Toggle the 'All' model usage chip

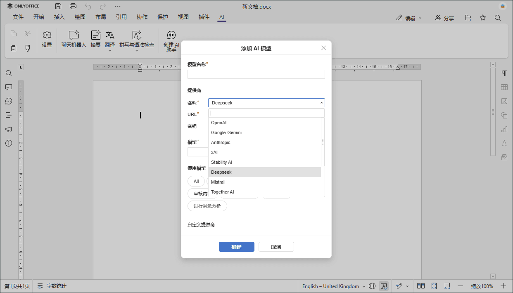coord(196,181)
